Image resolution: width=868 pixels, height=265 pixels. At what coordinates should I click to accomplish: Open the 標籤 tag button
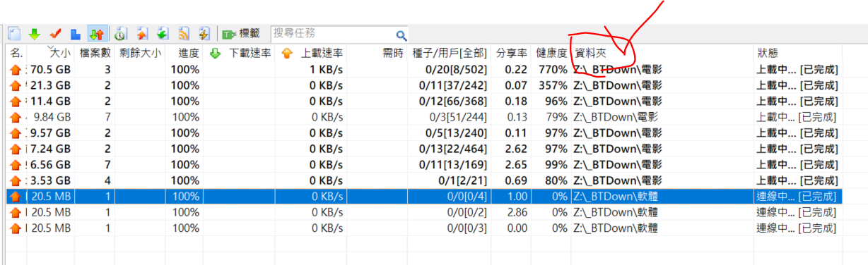tap(241, 33)
